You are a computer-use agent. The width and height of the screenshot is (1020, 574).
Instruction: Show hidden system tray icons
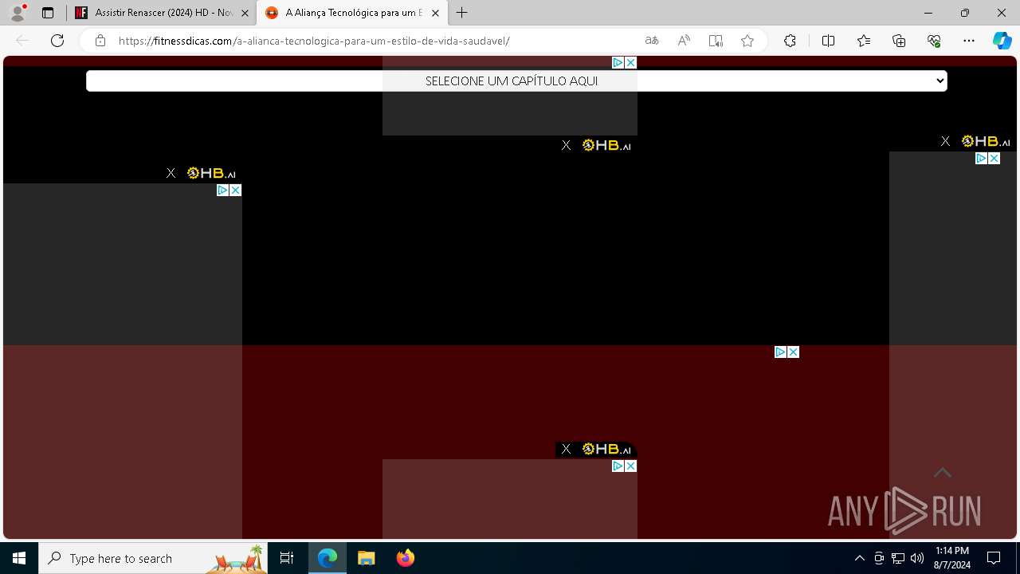[859, 558]
